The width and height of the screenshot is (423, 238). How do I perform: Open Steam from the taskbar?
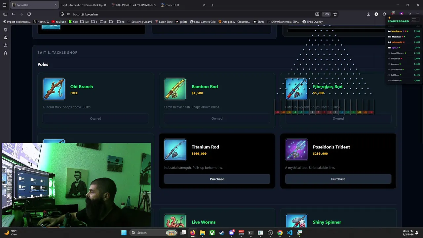[x=222, y=233]
